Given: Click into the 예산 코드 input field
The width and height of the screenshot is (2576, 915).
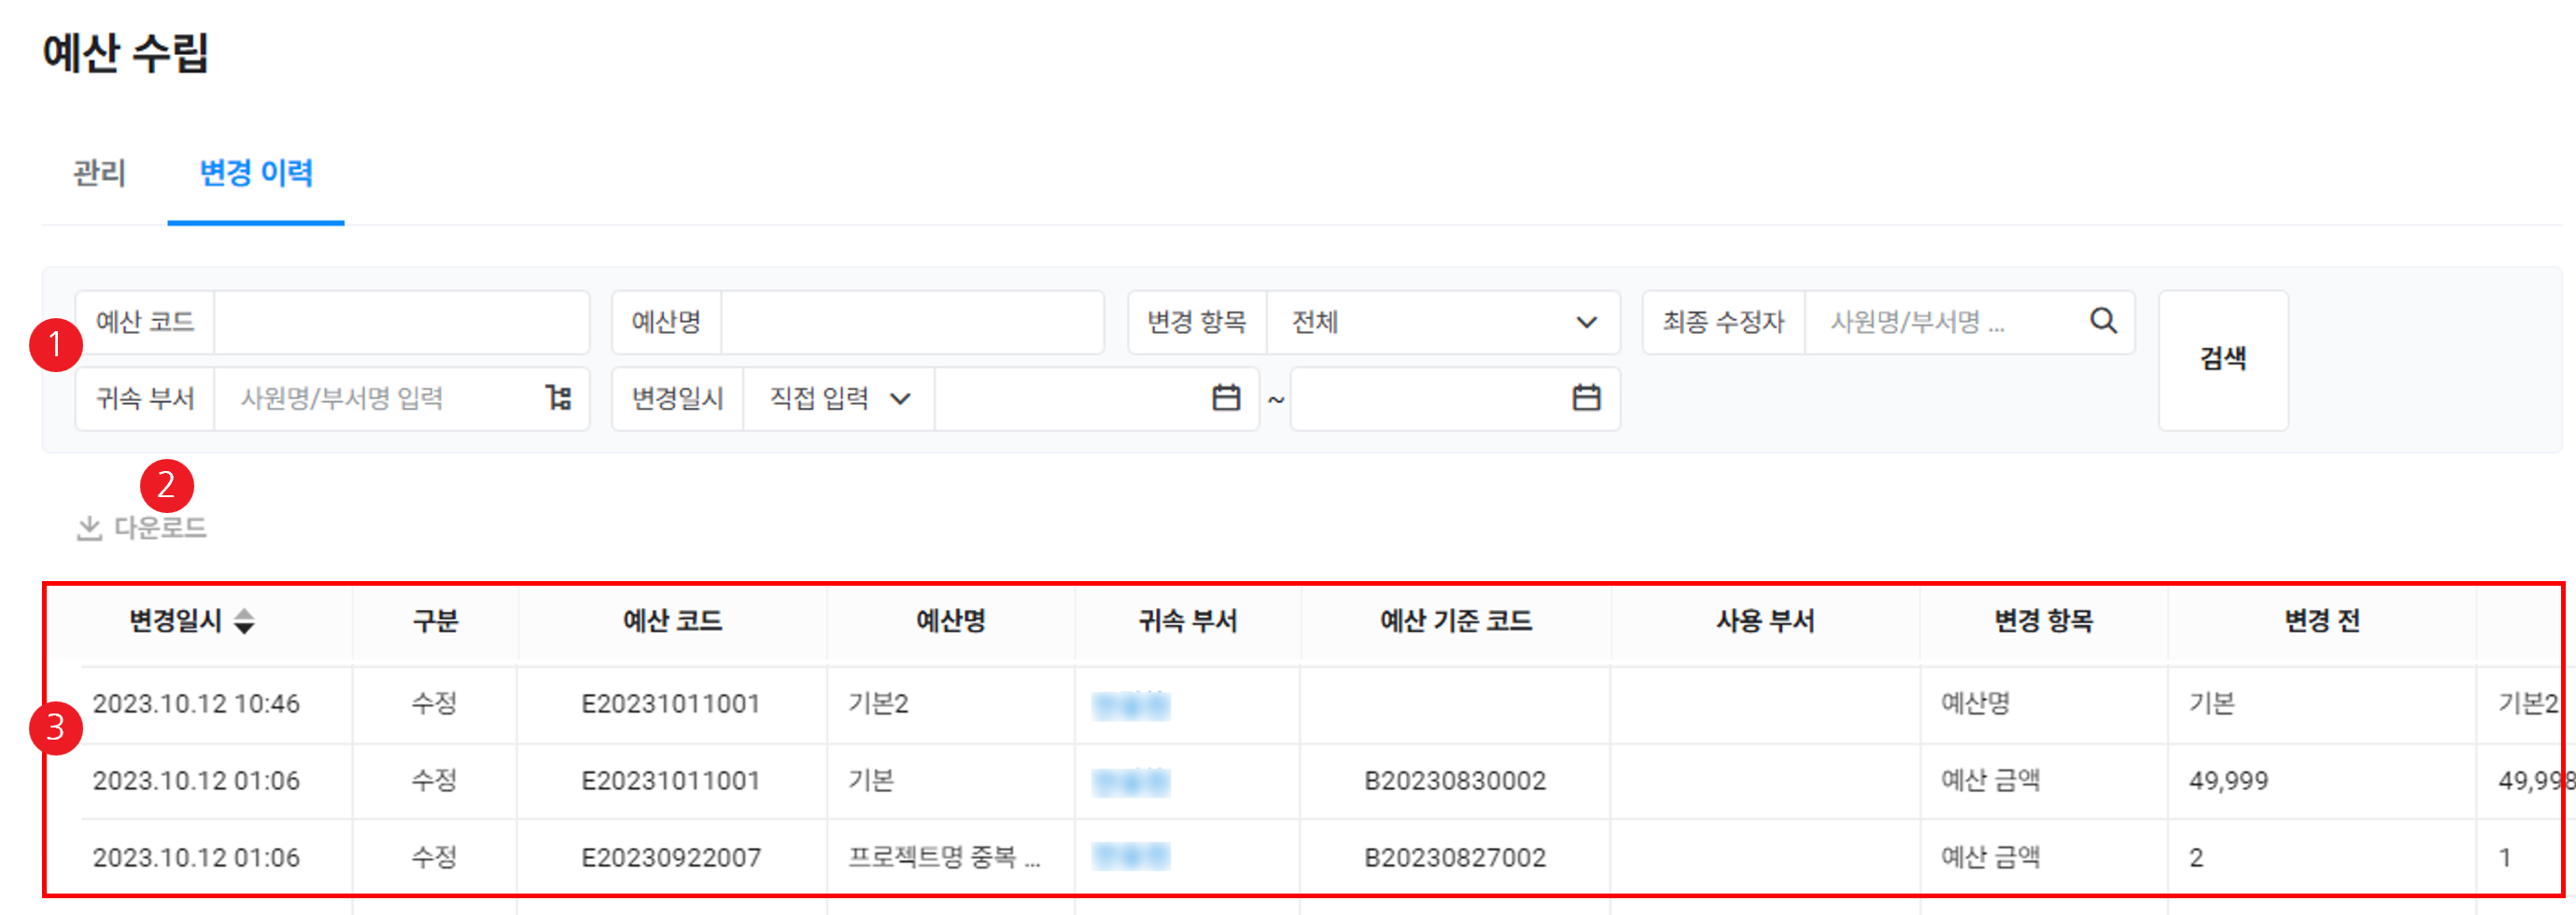Looking at the screenshot, I should (x=400, y=322).
